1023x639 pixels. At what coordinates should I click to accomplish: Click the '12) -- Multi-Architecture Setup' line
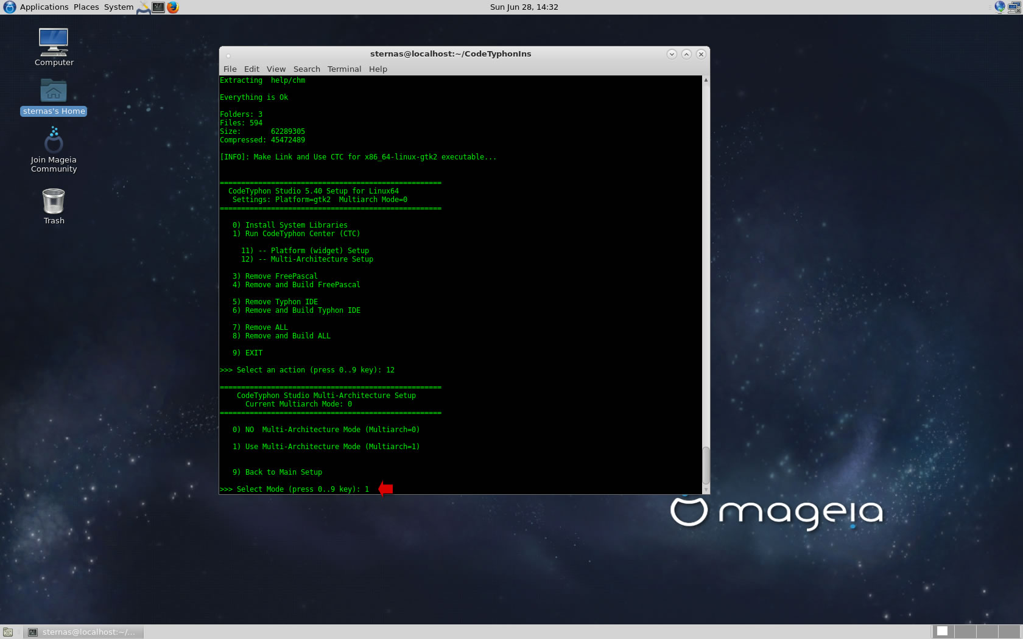coord(307,259)
